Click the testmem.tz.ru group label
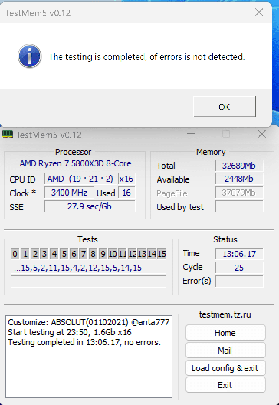This screenshot has height=405, width=279. click(225, 314)
